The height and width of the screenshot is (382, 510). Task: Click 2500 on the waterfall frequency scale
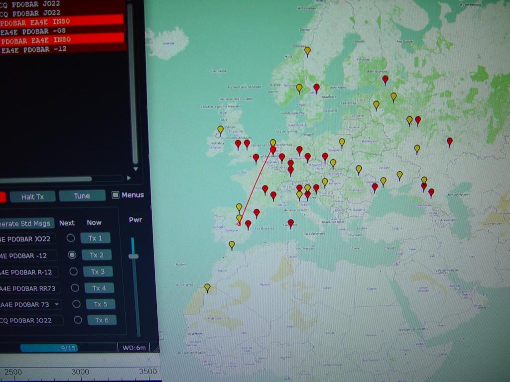pyautogui.click(x=13, y=372)
